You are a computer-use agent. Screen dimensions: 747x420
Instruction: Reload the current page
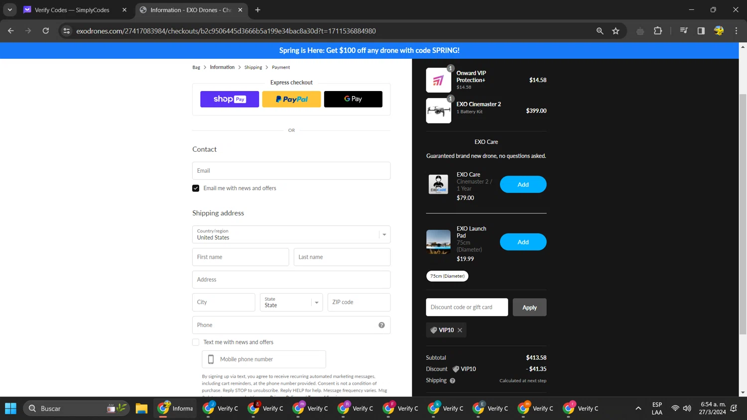[x=45, y=31]
